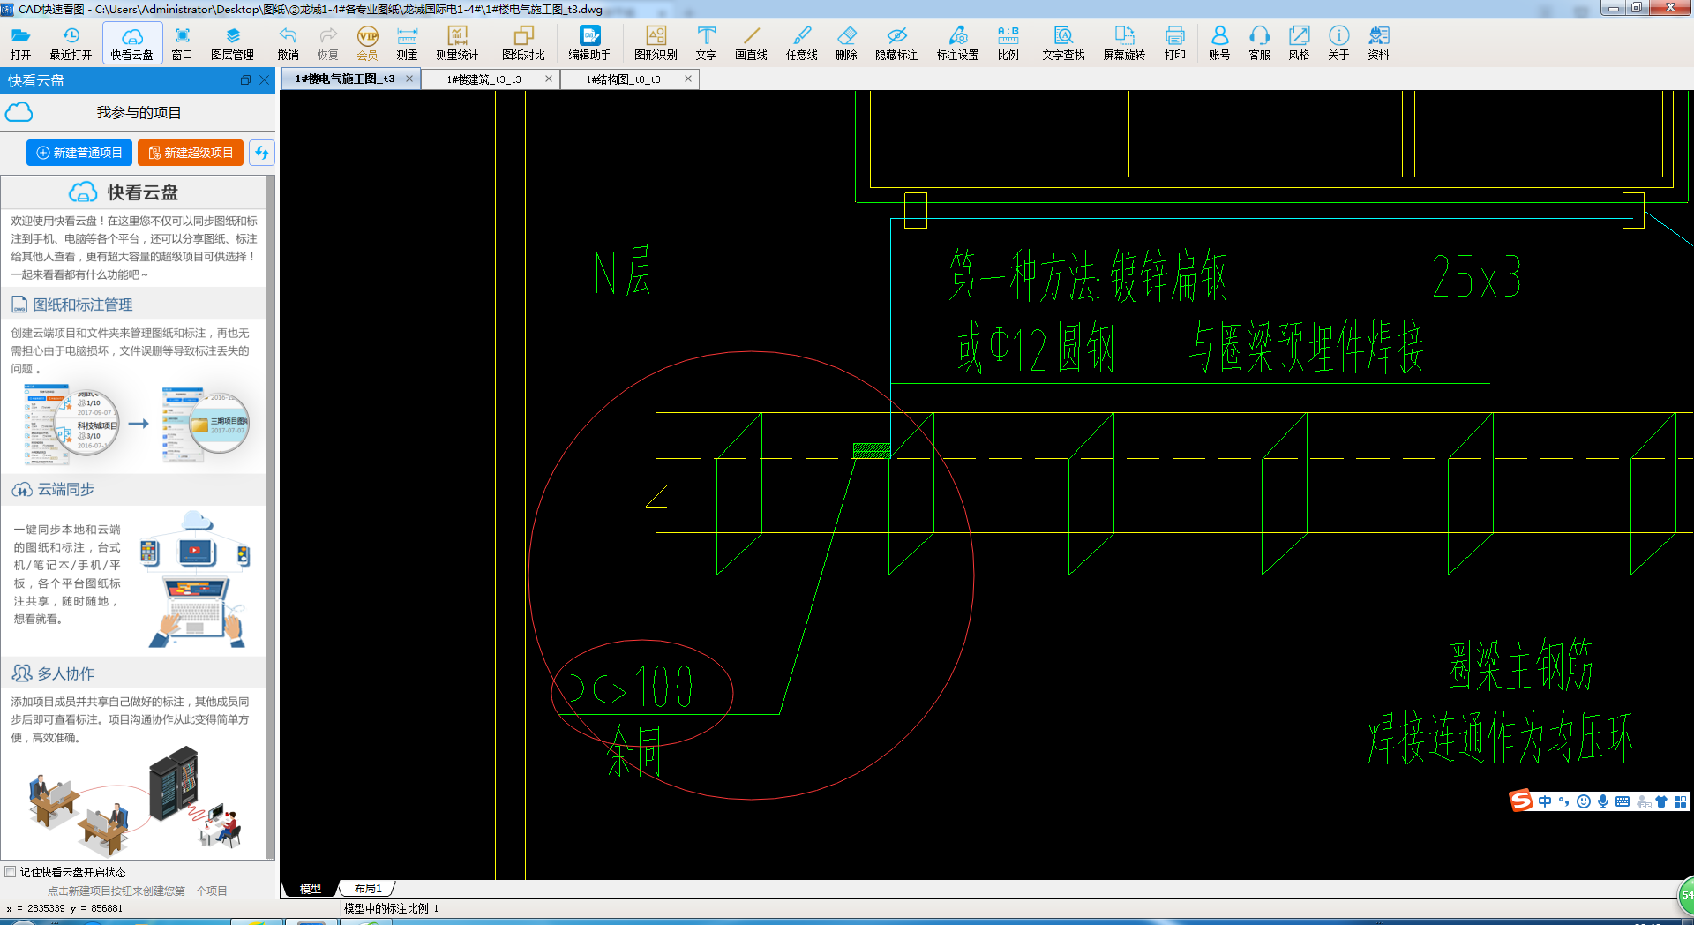Toggle Sogou Chinese/English 中 mode
This screenshot has width=1694, height=925.
[1545, 801]
